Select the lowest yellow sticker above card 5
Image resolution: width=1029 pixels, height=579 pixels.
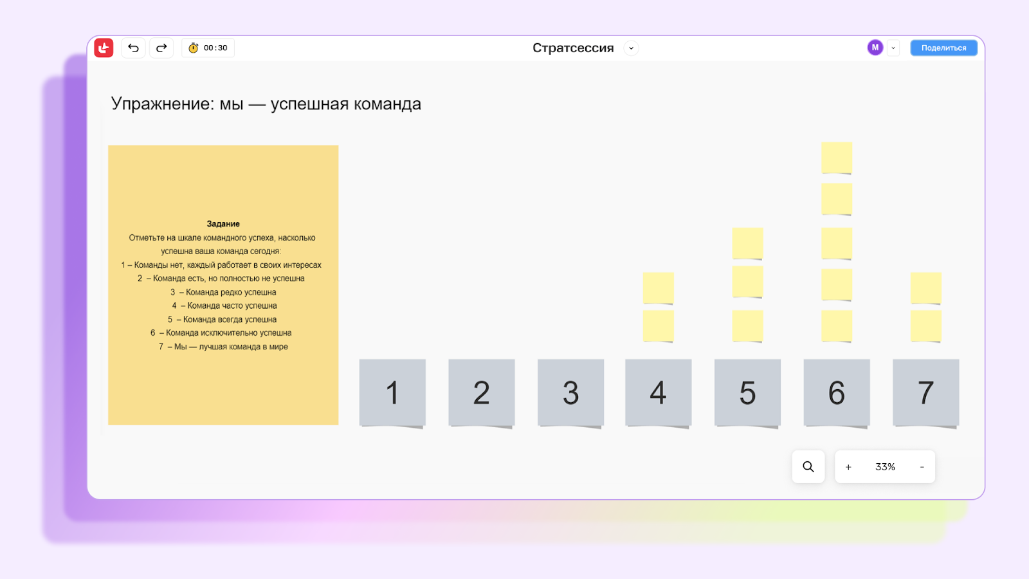coord(747,326)
